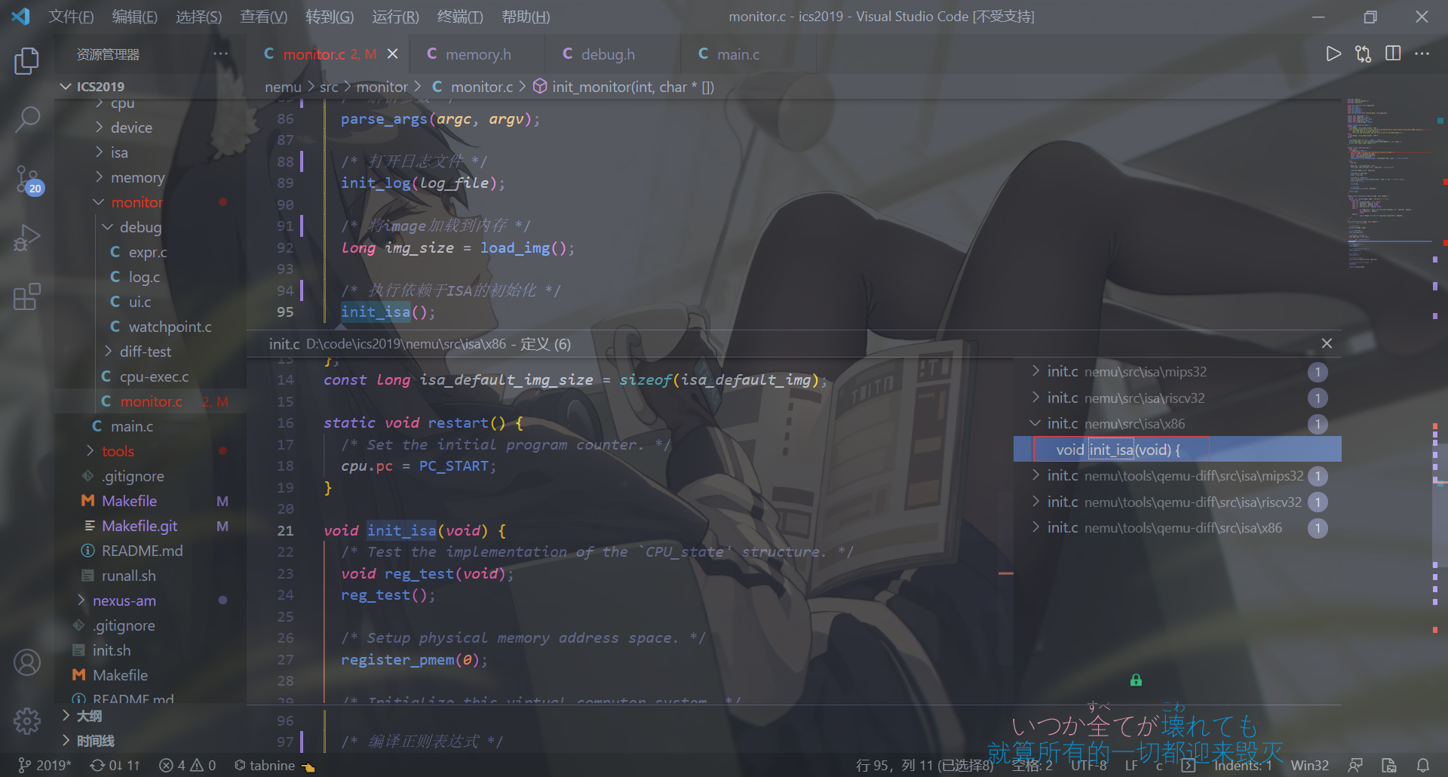Open the Search view
Image resolution: width=1448 pixels, height=777 pixels.
point(27,118)
